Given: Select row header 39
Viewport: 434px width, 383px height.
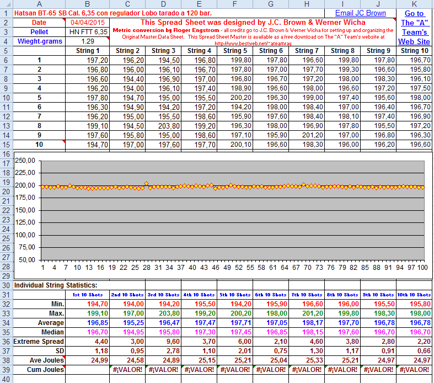Looking at the screenshot, I should point(6,370).
